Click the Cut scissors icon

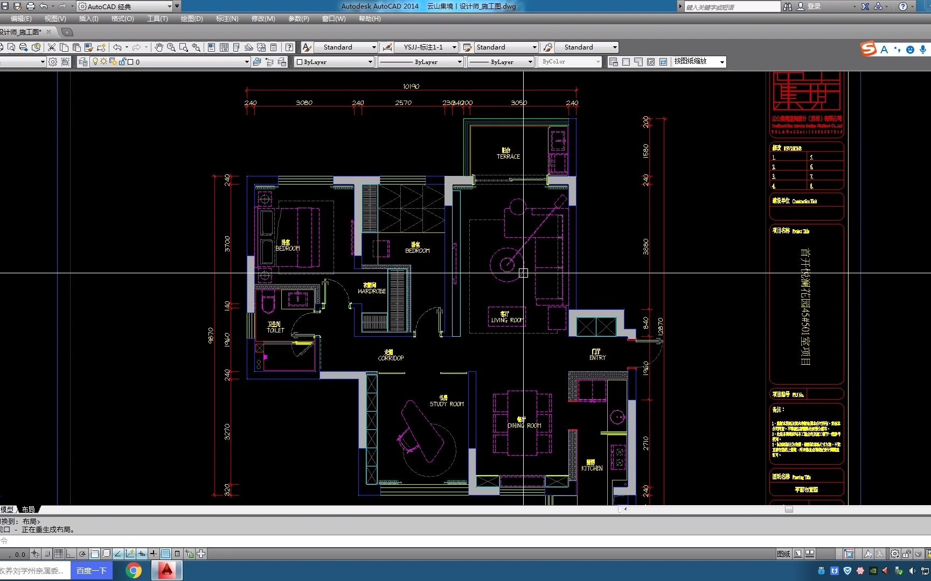[x=52, y=47]
